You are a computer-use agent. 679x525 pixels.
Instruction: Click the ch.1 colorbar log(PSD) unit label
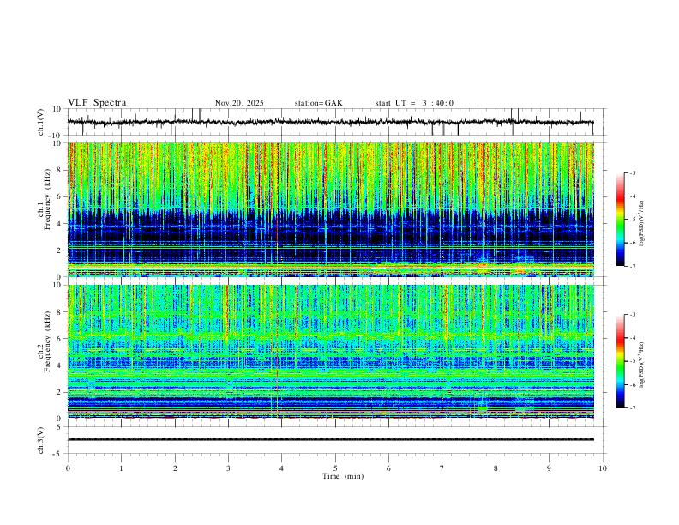[x=641, y=224]
